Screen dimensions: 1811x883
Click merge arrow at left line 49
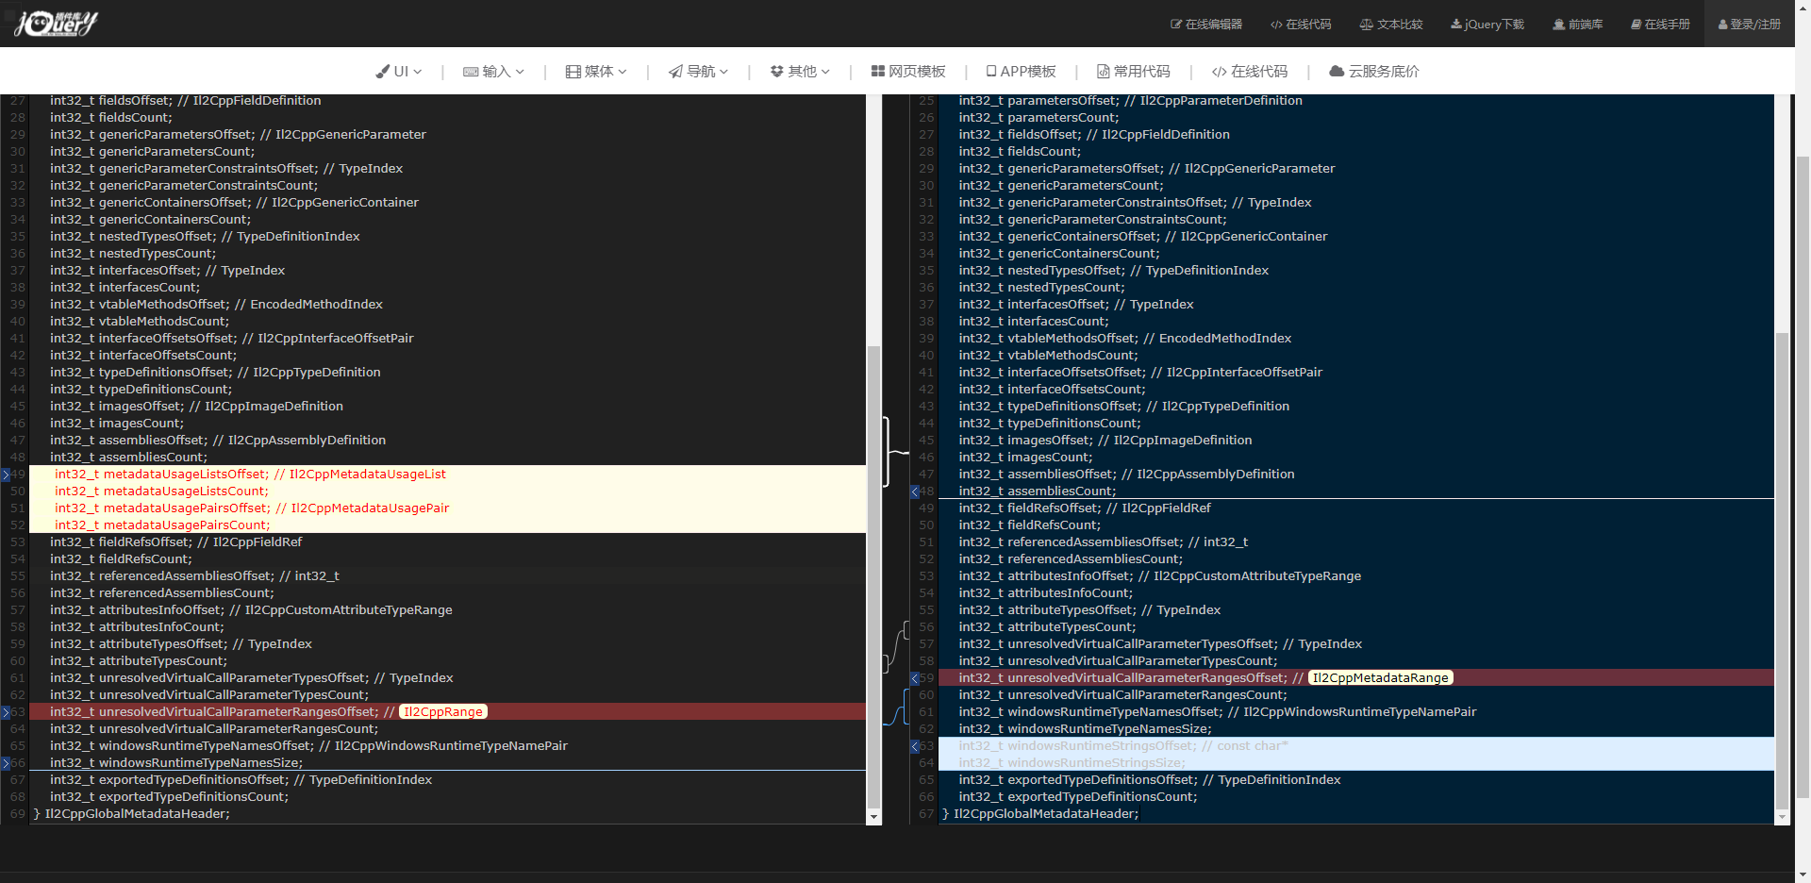coord(6,475)
